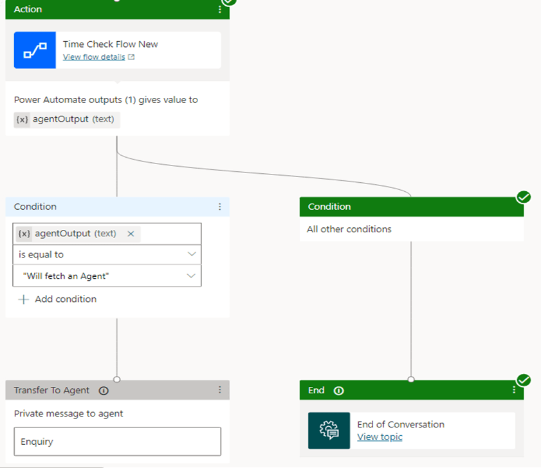Click the Enquiry private message input field

click(x=117, y=442)
